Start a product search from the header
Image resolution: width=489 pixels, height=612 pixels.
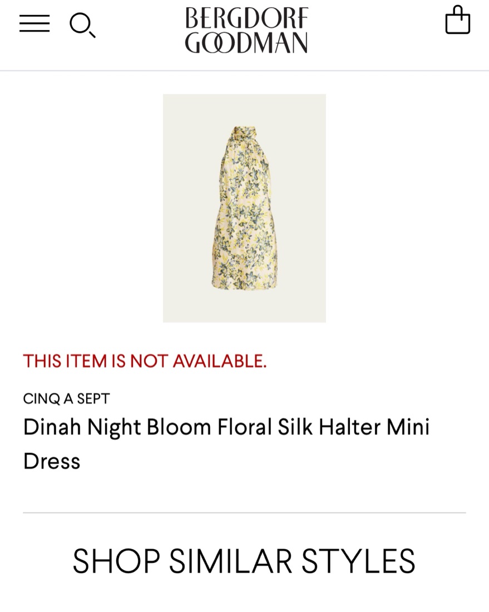82,25
